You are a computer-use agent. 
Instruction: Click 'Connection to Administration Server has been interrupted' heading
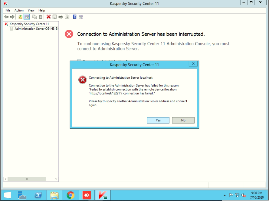[141, 34]
